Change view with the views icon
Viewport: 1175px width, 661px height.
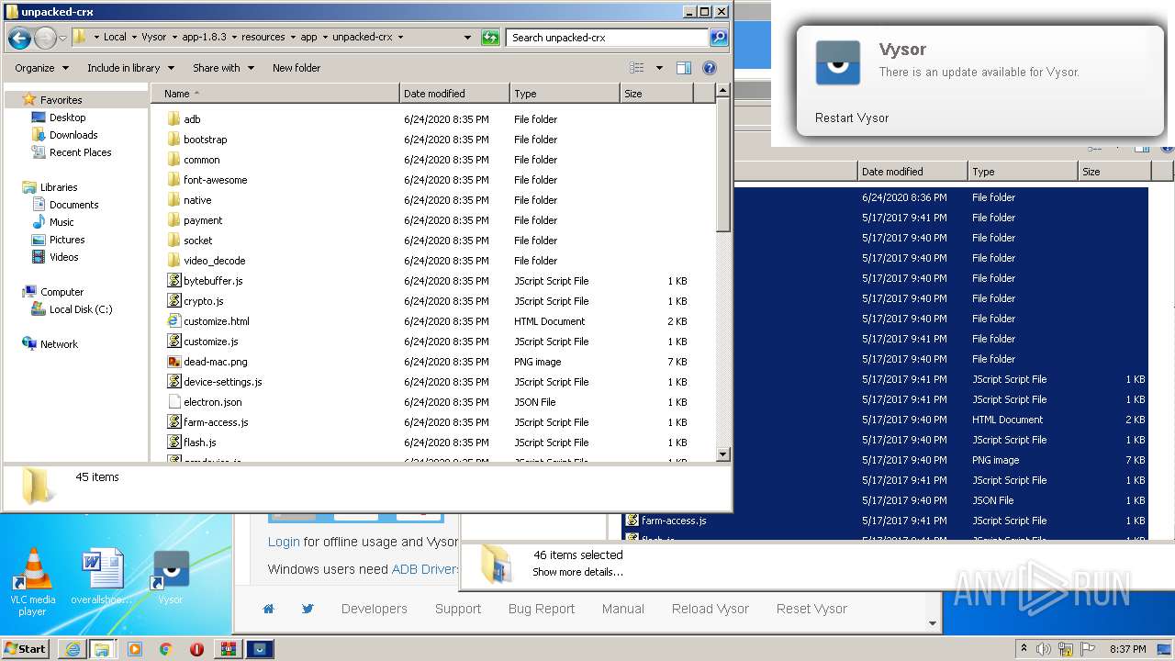(x=637, y=68)
